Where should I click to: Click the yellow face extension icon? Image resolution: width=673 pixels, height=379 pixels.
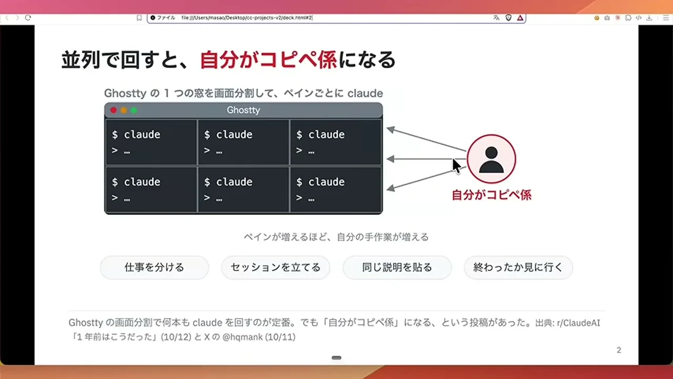coord(597,18)
